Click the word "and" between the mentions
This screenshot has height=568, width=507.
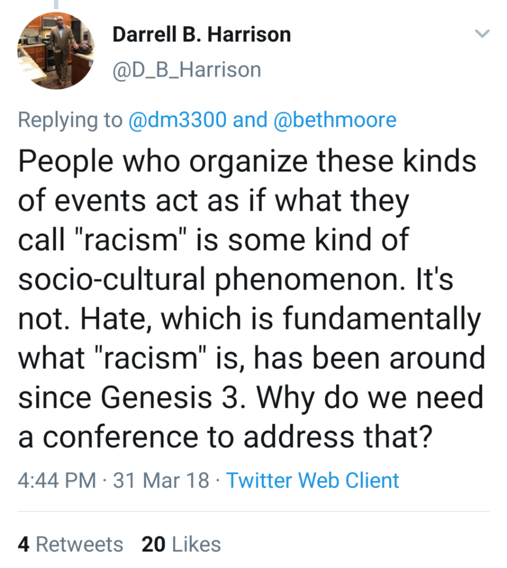(x=250, y=120)
